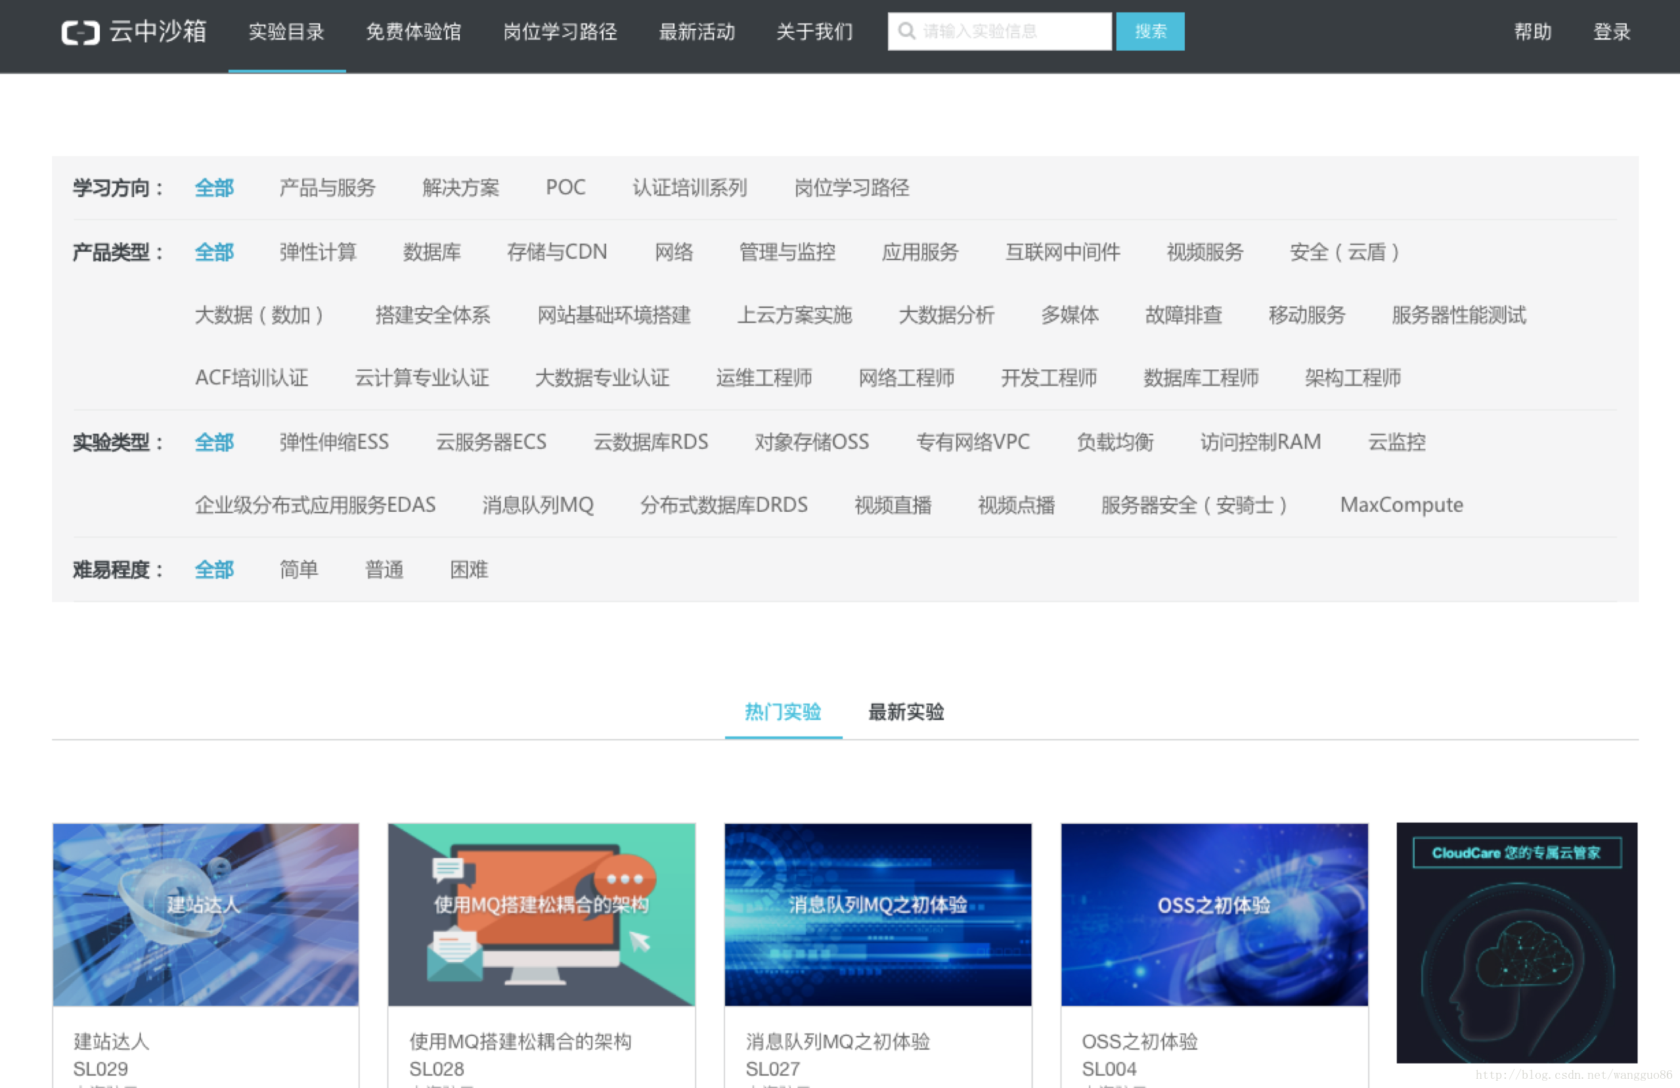1680x1088 pixels.
Task: Filter by 架构工程师
Action: click(x=1353, y=378)
